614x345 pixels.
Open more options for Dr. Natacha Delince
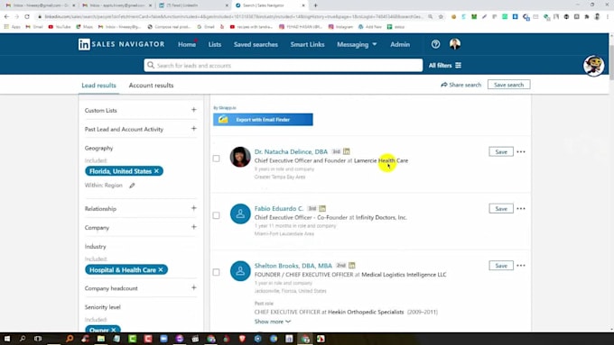click(x=521, y=151)
